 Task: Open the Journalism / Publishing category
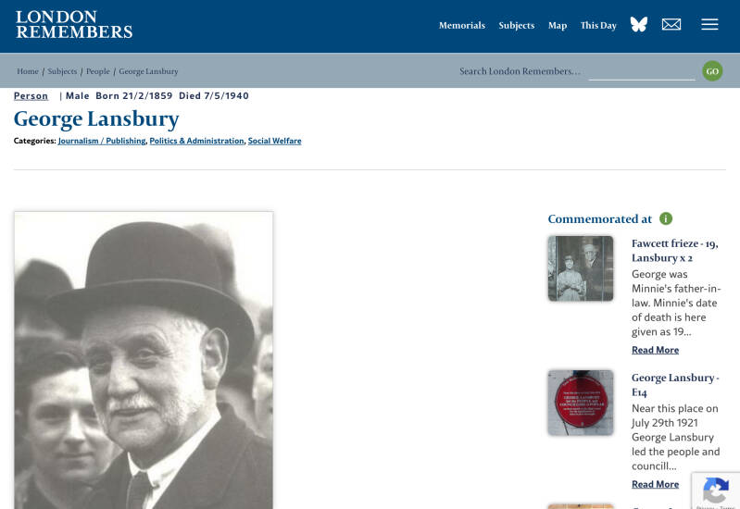(x=102, y=141)
